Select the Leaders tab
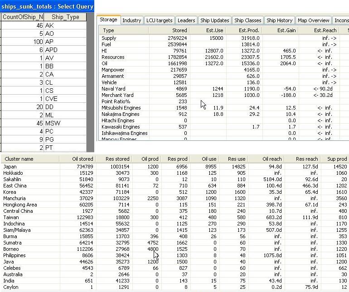The width and height of the screenshot is (349, 292). click(x=186, y=20)
